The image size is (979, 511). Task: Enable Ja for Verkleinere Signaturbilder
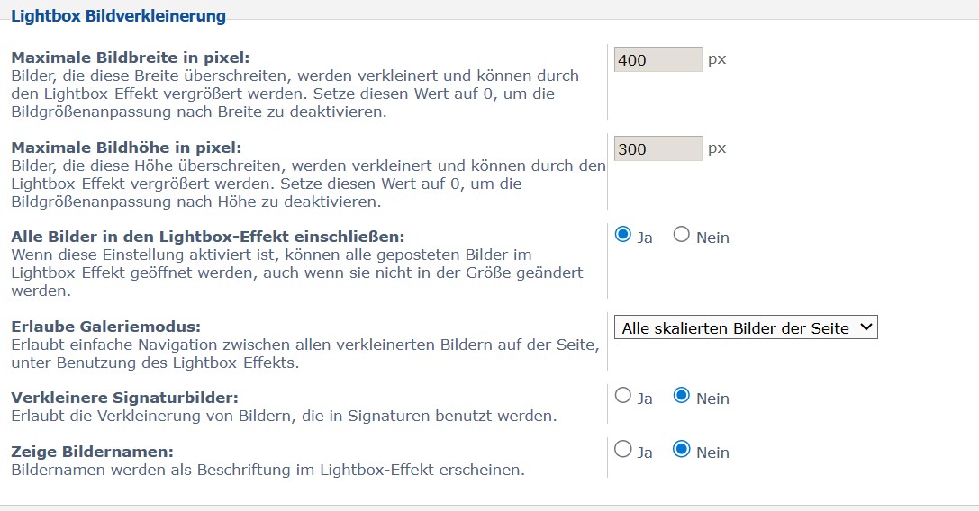click(x=622, y=396)
